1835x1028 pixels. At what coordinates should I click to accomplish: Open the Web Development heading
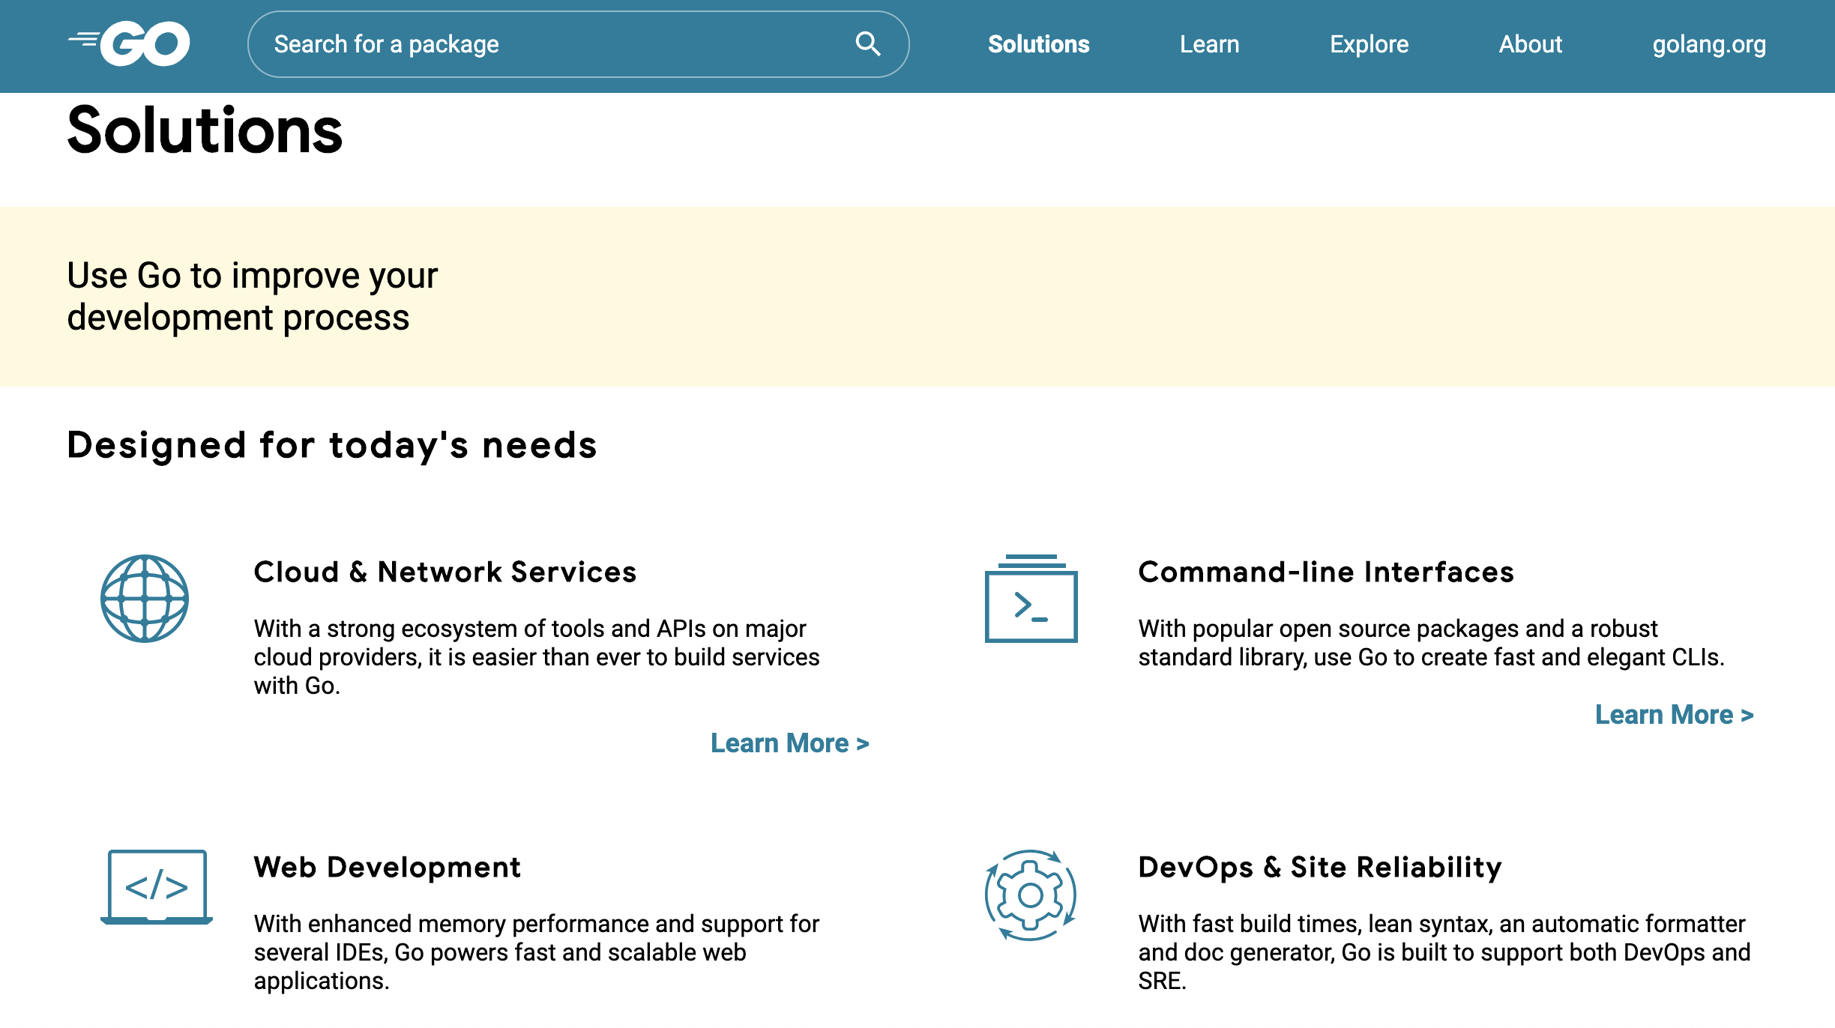[387, 867]
